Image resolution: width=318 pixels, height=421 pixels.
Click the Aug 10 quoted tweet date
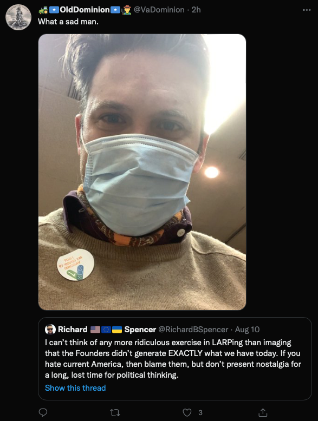coord(247,330)
